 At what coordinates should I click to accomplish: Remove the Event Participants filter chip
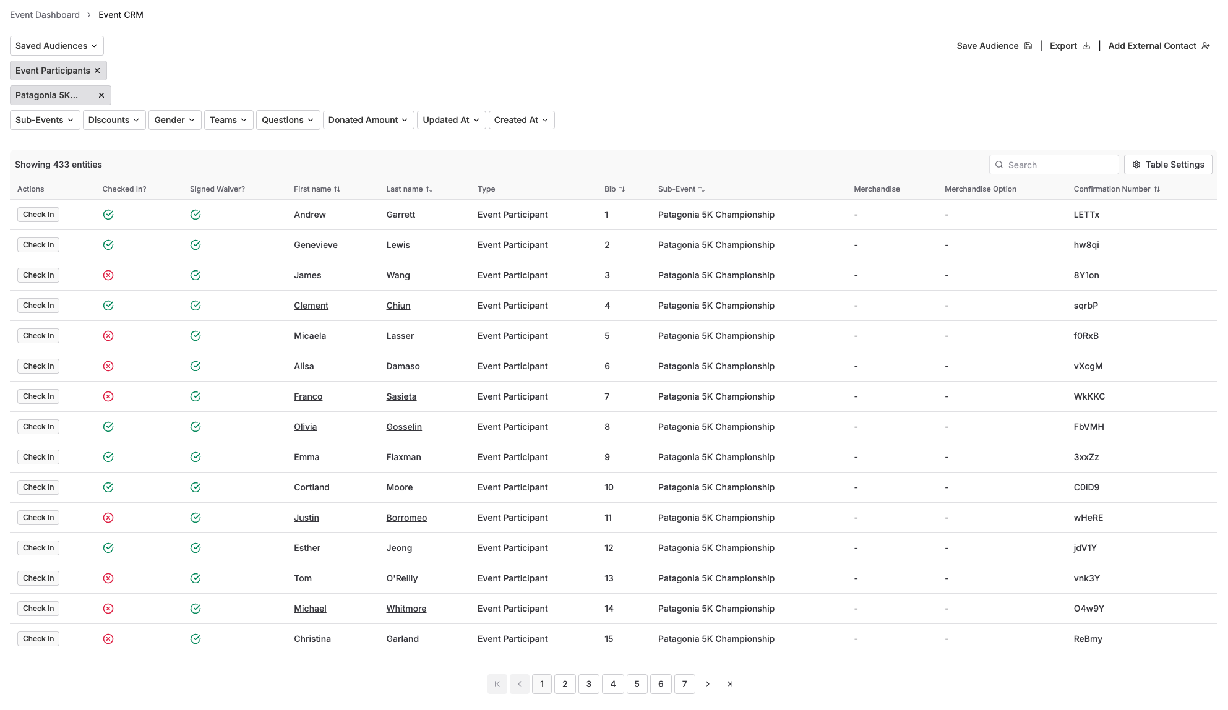(x=97, y=71)
